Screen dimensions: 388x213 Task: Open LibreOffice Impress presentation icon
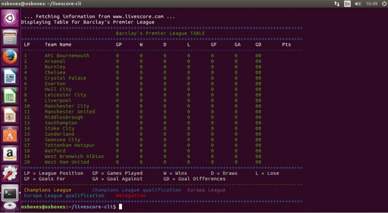tap(10, 115)
